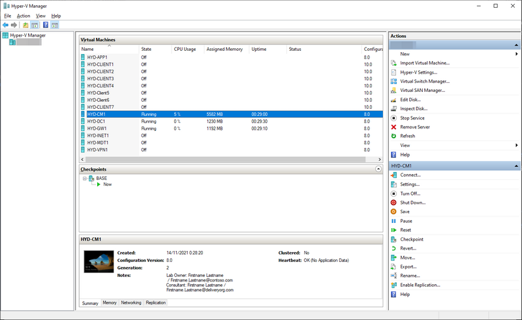This screenshot has width=522, height=320.
Task: Open Hyper-V Settings from Actions pane
Action: pos(418,72)
